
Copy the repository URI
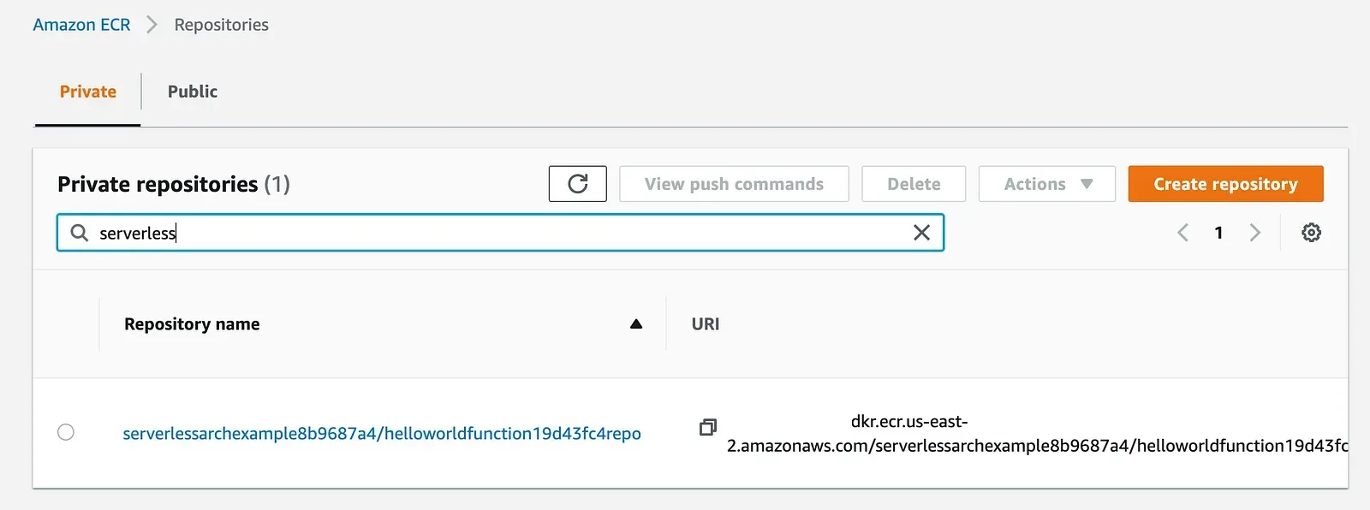tap(707, 427)
